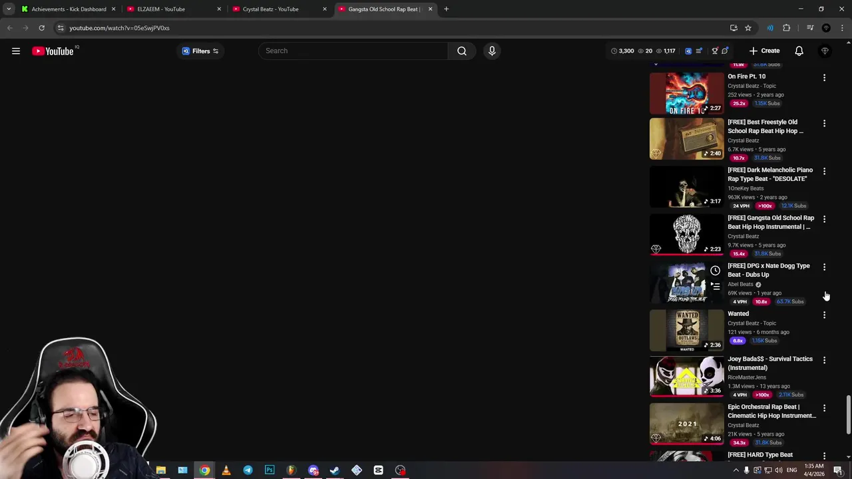852x479 pixels.
Task: Open Survival Tactics Instrumental thumbnail
Action: [686, 375]
